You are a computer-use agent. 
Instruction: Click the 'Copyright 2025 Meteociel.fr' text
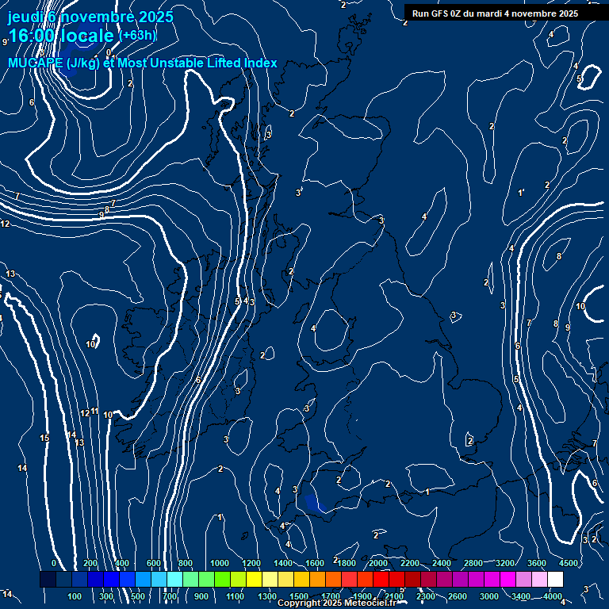[x=337, y=603]
